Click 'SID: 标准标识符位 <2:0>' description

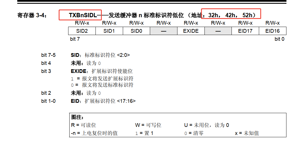coord(100,55)
